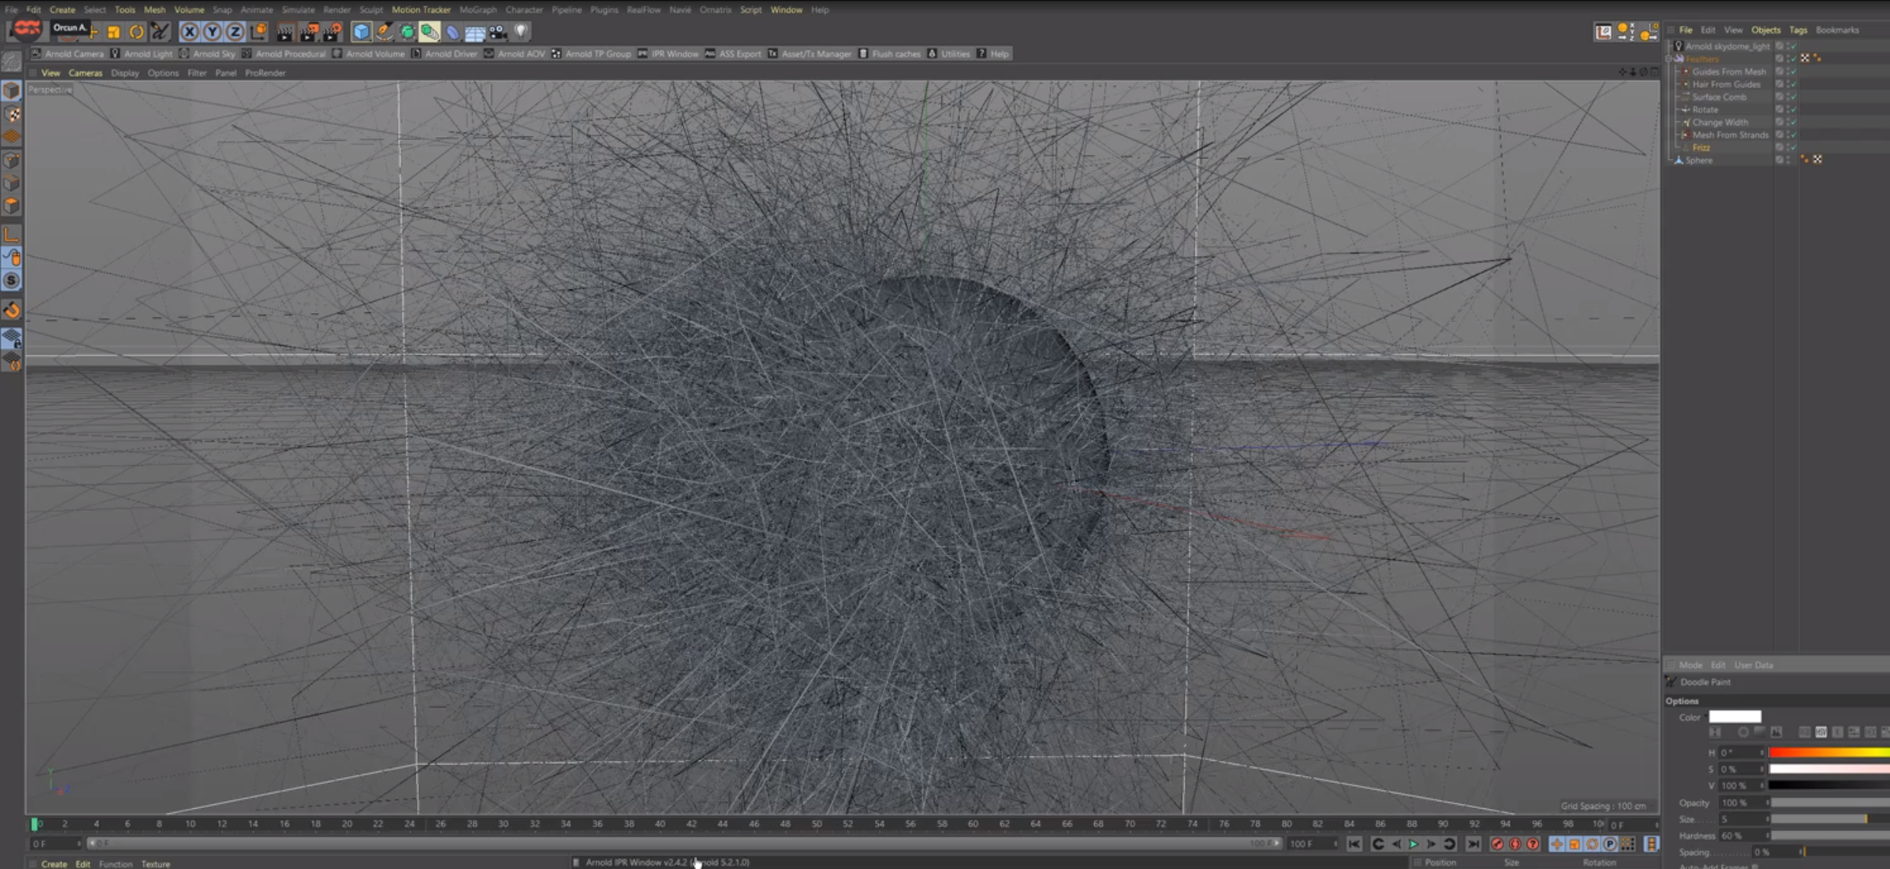Toggle the X axis lock
The image size is (1890, 869).
pyautogui.click(x=190, y=32)
